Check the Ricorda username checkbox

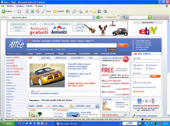click(135, 82)
